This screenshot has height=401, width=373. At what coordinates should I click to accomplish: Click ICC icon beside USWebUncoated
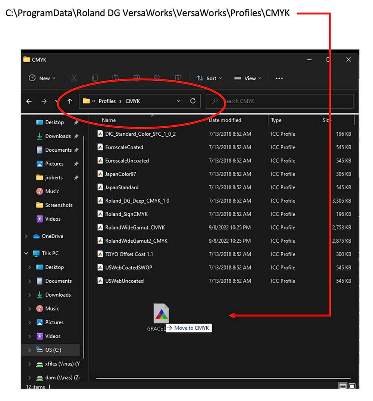(100, 281)
